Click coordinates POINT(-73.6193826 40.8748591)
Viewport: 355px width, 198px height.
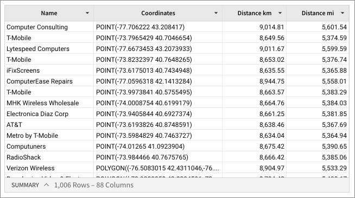[x=144, y=125]
